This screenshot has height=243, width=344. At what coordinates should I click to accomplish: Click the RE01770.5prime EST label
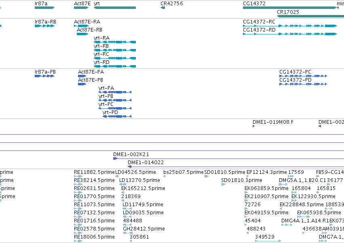94,197
